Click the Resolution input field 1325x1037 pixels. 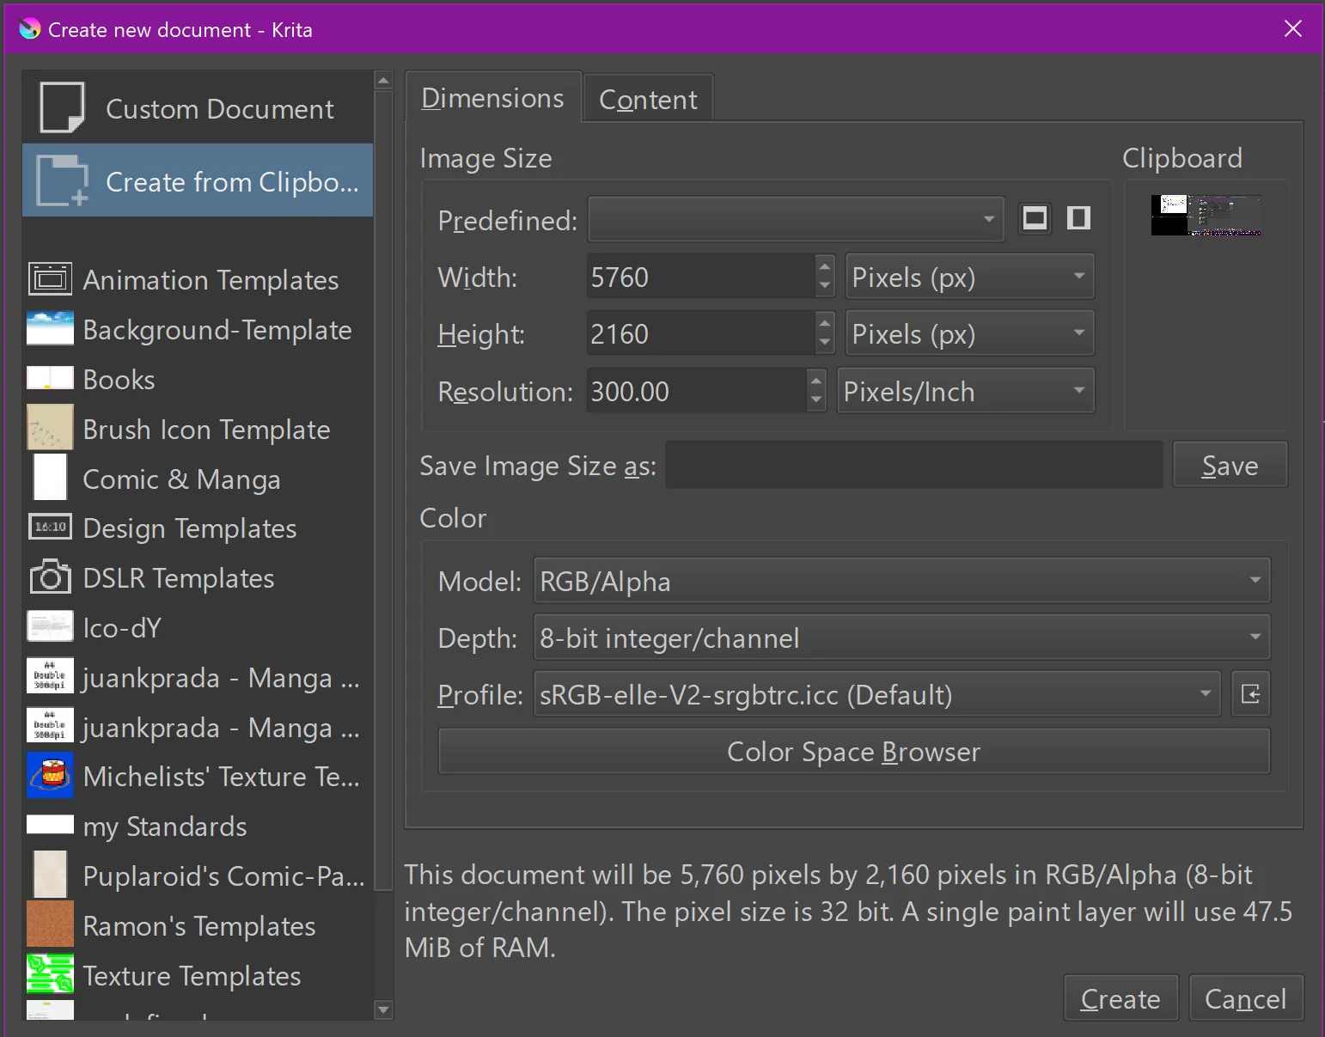click(x=697, y=391)
